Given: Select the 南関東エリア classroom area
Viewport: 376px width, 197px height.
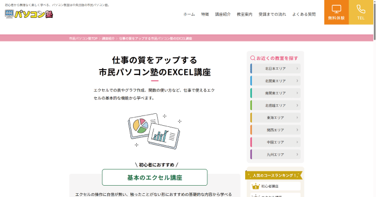Looking at the screenshot, I should (x=275, y=93).
